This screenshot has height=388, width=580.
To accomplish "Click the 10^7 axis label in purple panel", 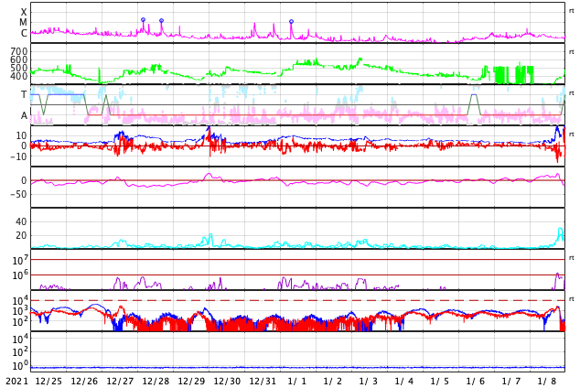I will point(20,261).
